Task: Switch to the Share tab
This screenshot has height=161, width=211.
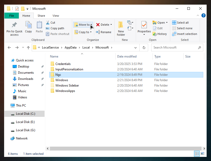Action: (x=41, y=16)
